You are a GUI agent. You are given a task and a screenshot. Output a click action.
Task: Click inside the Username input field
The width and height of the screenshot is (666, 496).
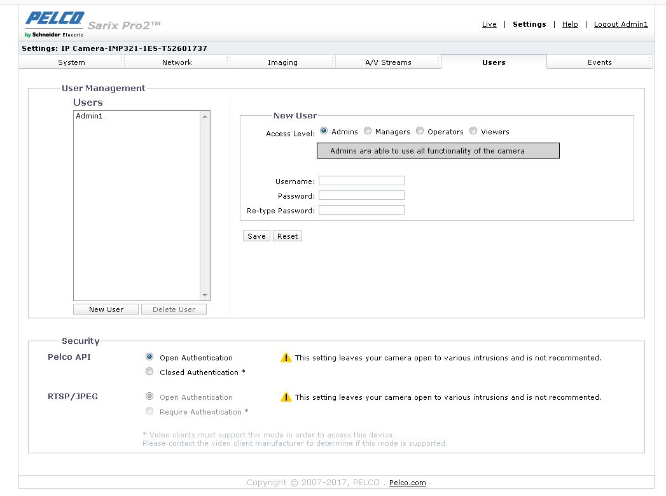pos(361,180)
